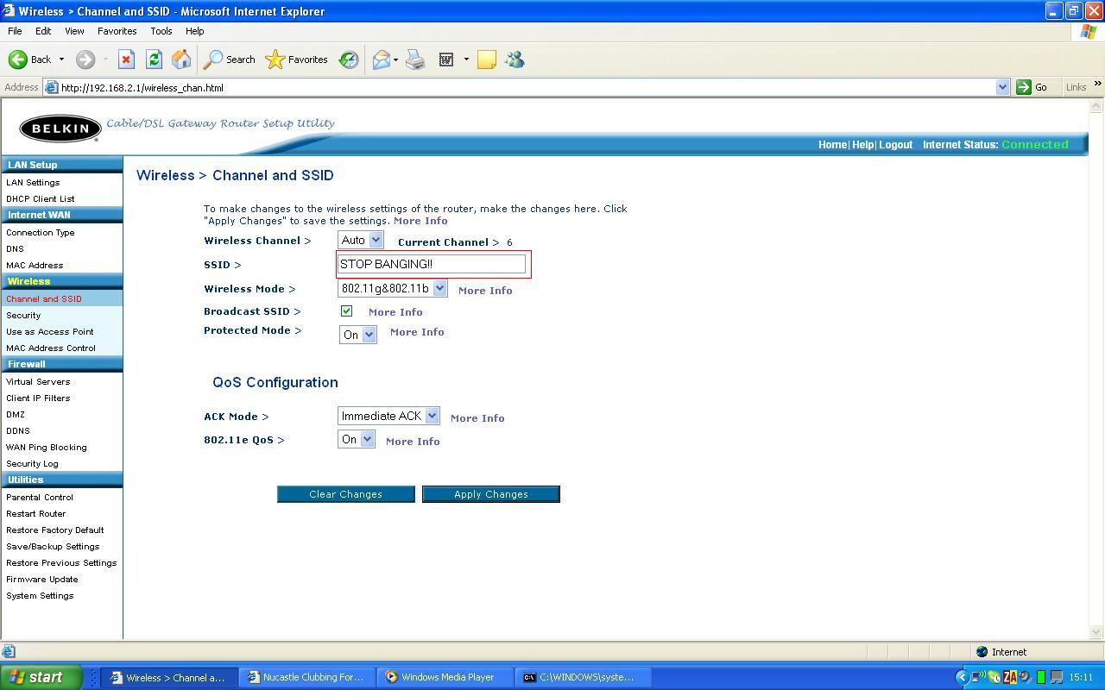This screenshot has height=690, width=1105.
Task: Open the Favorites menu in menu bar
Action: pyautogui.click(x=117, y=31)
